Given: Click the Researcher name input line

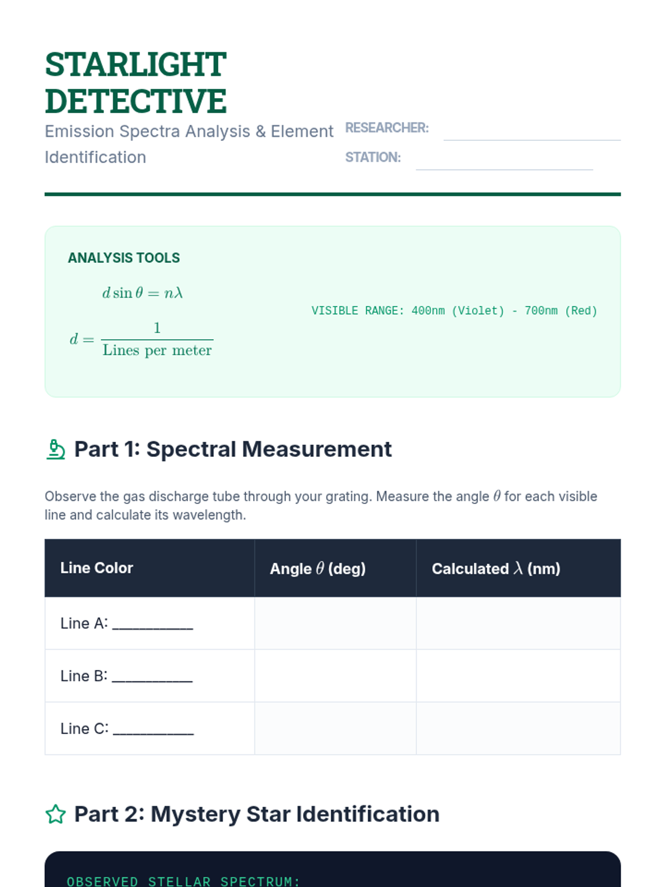Looking at the screenshot, I should 531,131.
